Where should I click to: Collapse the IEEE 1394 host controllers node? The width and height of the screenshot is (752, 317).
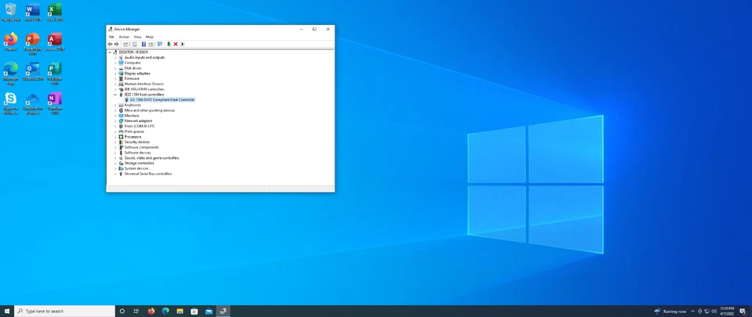(115, 95)
